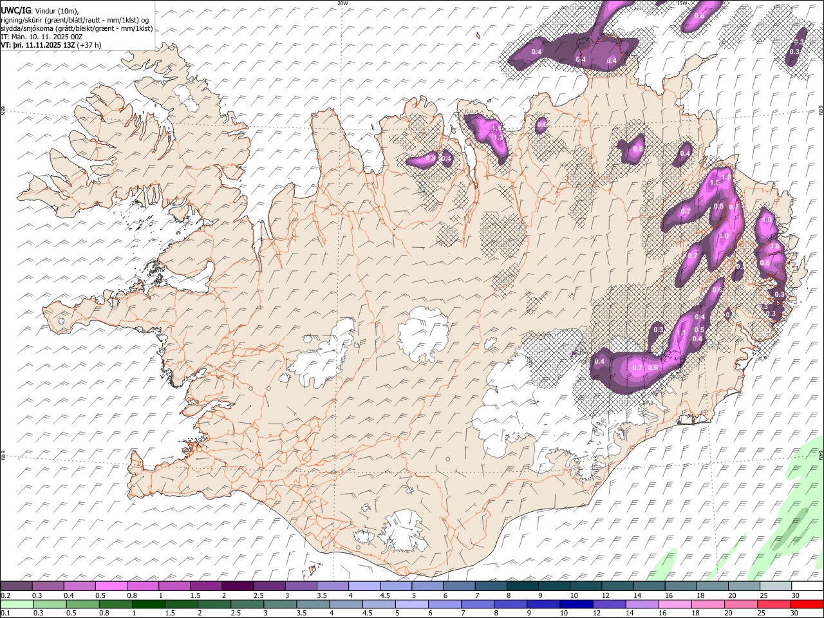Select the 0.2 swatch in the upper color scale
The height and width of the screenshot is (618, 824).
16,586
